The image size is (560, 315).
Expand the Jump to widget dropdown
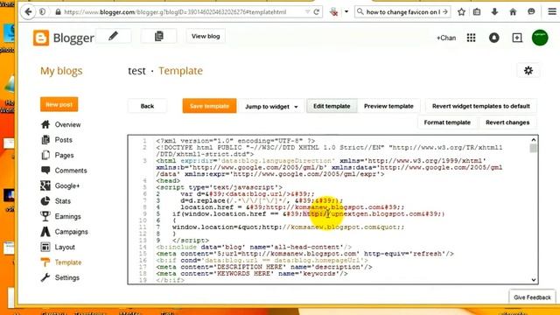(x=271, y=107)
